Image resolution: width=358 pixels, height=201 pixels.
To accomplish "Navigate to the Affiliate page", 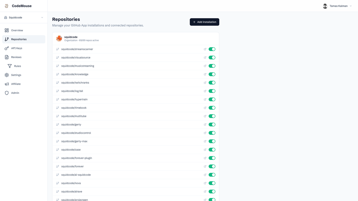I will 24,84.
